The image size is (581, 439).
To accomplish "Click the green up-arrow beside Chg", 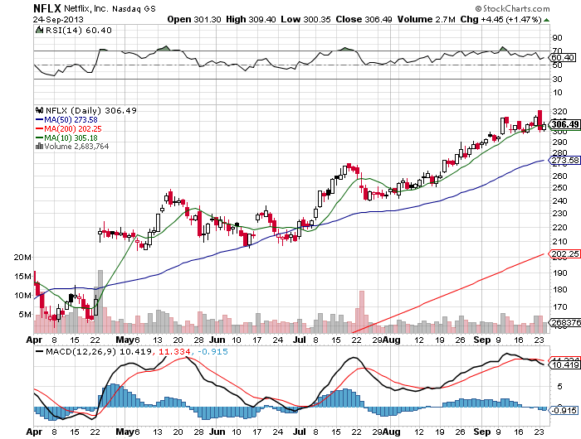I will 546,20.
